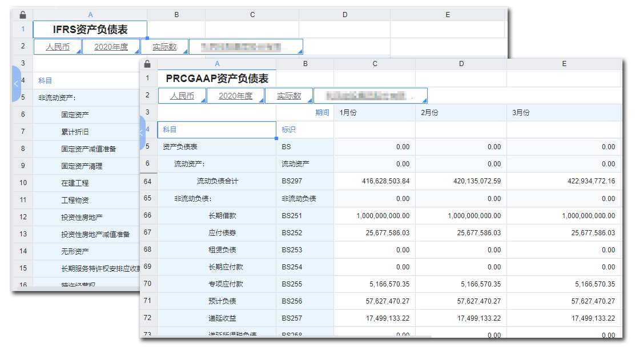Open the 人民币 dropdown in the IFRS sheet
This screenshot has height=352, width=635.
click(58, 47)
